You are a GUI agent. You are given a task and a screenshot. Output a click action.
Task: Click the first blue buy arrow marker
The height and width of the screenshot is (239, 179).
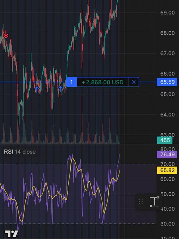coord(37,89)
